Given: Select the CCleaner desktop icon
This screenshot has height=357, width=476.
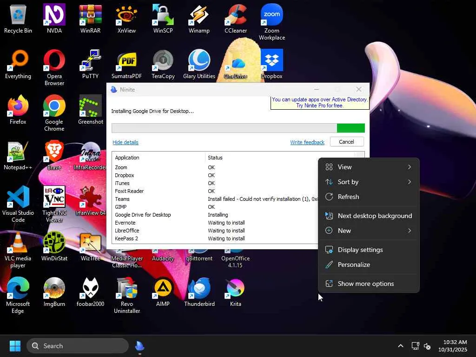Looking at the screenshot, I should pos(236,19).
